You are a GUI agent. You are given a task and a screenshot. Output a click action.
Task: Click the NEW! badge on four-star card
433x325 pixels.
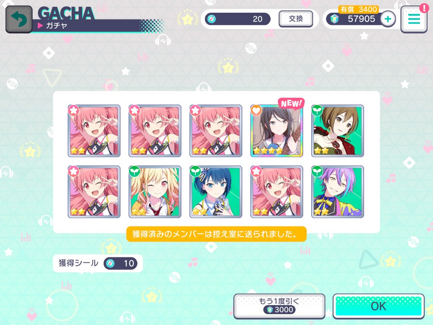291,103
